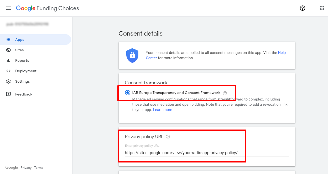Click the Settings gear icon
328x174 pixels.
pyautogui.click(x=8, y=81)
